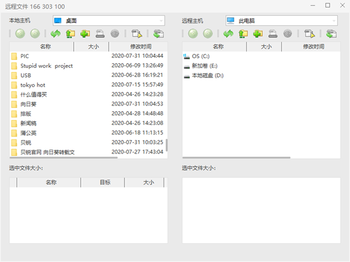Click the green-arrow sync icon in local toolbar
Viewport: 350px width, 262px height.
pyautogui.click(x=159, y=33)
